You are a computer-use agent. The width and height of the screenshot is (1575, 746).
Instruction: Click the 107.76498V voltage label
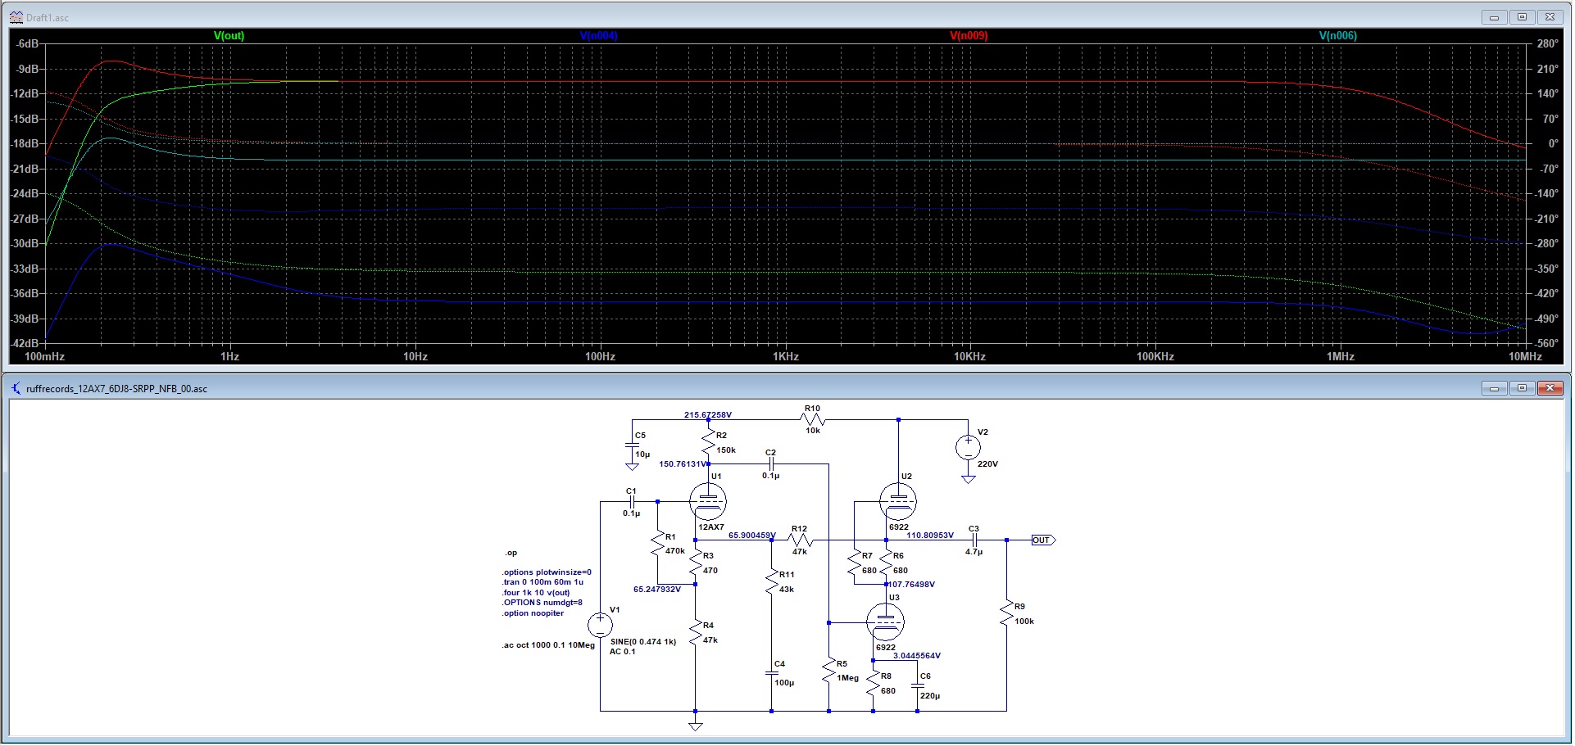(x=911, y=585)
